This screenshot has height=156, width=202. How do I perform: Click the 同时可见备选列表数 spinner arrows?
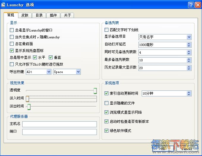(189, 52)
